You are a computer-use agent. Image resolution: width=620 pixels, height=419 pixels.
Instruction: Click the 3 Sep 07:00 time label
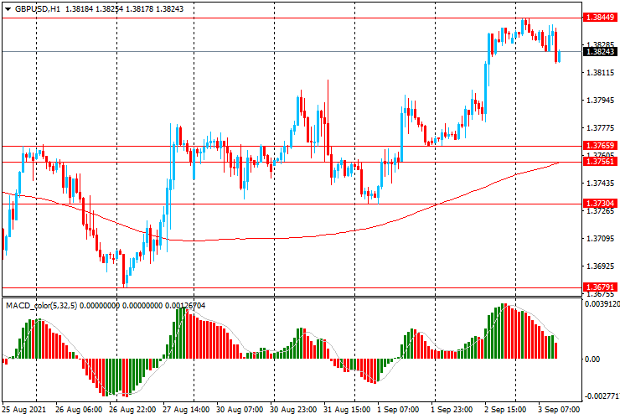pos(559,410)
